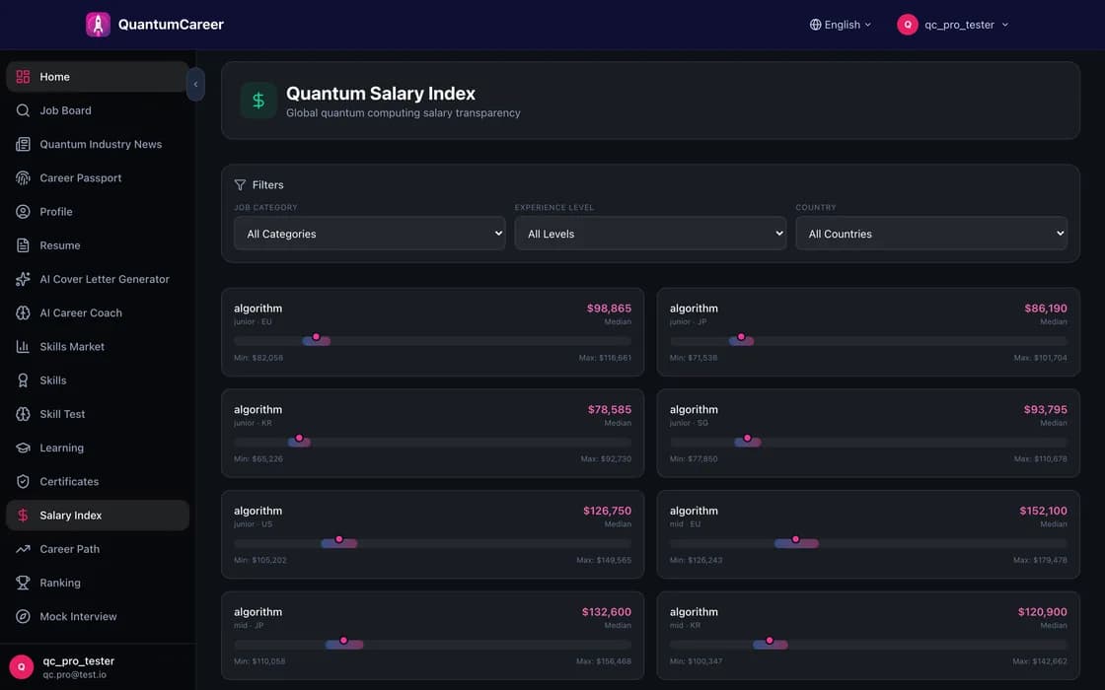Click the $93,795 median value
This screenshot has height=690, width=1105.
(x=1045, y=410)
